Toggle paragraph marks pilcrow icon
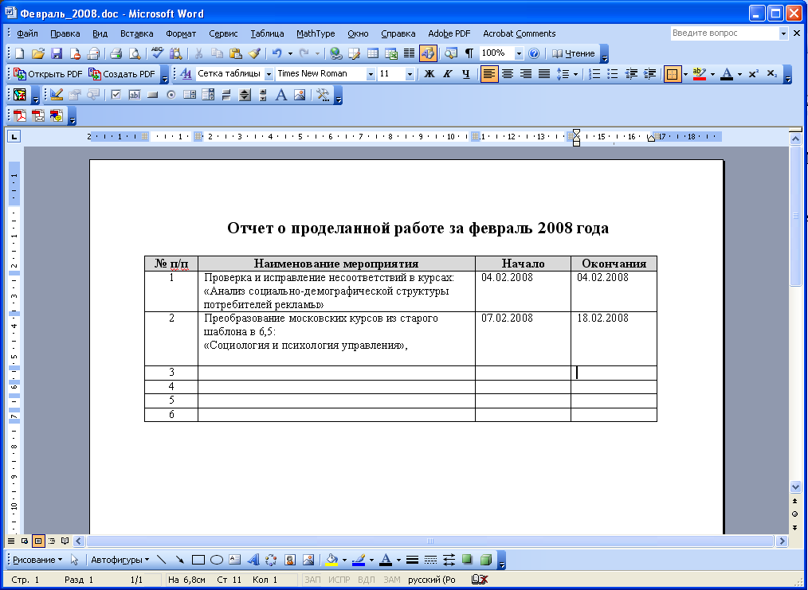The width and height of the screenshot is (808, 590). (x=469, y=53)
